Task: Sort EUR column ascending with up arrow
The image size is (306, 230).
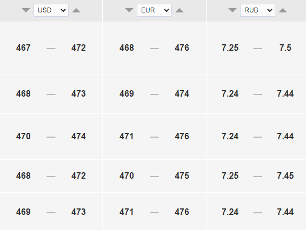Action: click(x=179, y=10)
